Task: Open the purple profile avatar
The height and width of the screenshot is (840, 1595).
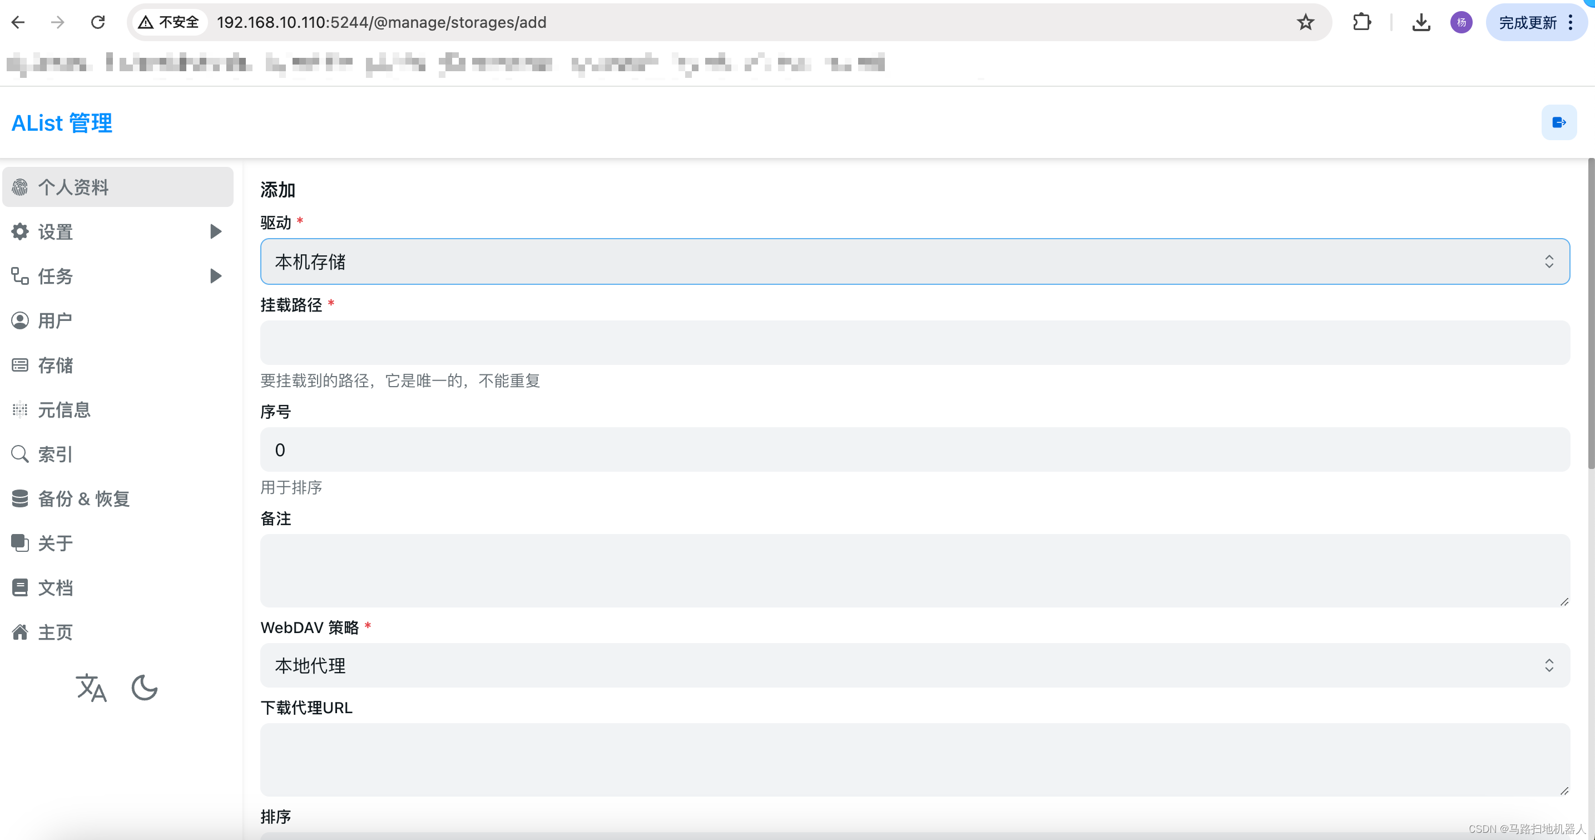Action: tap(1460, 22)
